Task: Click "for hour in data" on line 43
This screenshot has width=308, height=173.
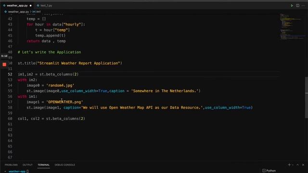Action: [x=44, y=25]
